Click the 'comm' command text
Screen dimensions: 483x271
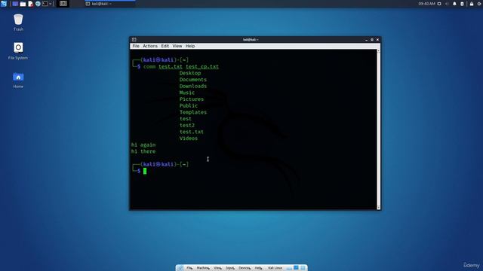coord(149,67)
